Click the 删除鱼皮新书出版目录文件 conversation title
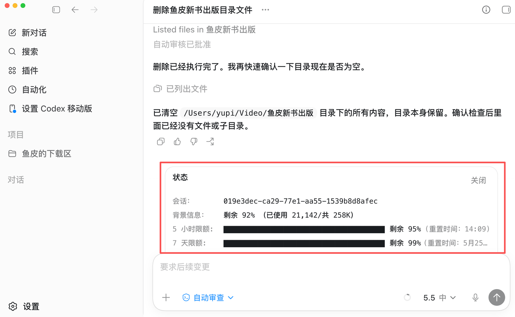Screen dimensions: 515x317 pyautogui.click(x=202, y=10)
